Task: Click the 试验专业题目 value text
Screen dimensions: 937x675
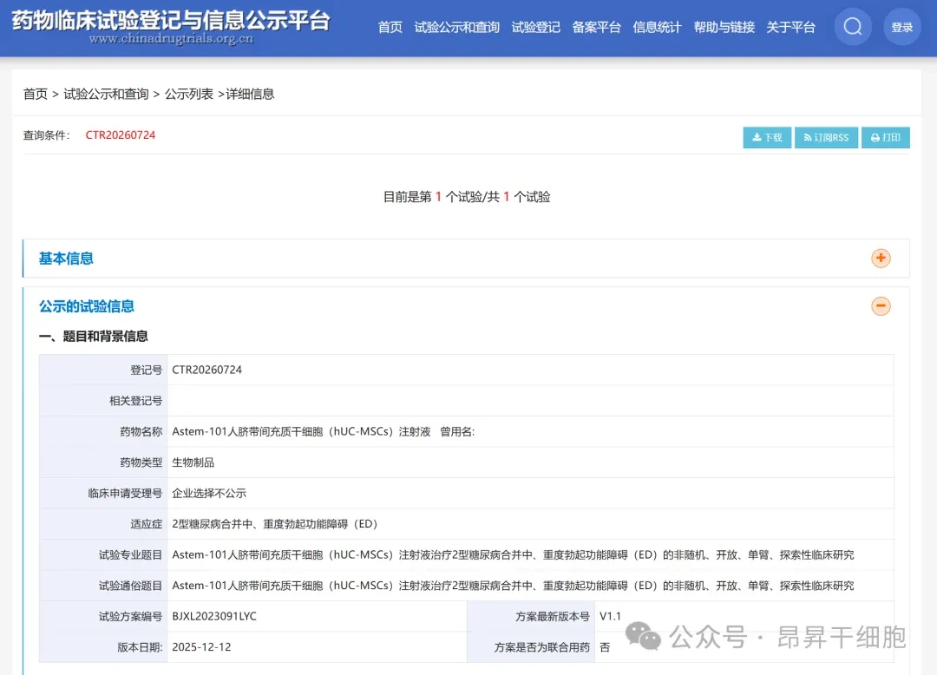Action: pyautogui.click(x=513, y=555)
